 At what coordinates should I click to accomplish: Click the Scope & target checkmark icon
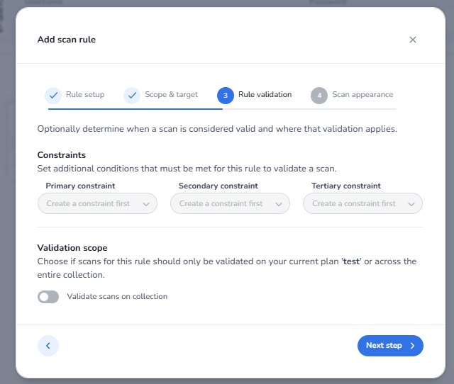point(132,96)
